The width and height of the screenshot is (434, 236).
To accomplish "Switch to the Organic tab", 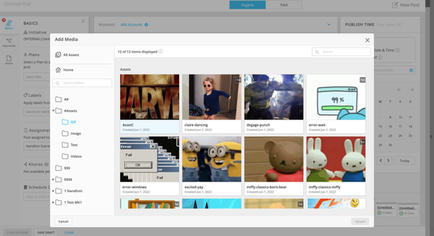I will 248,5.
